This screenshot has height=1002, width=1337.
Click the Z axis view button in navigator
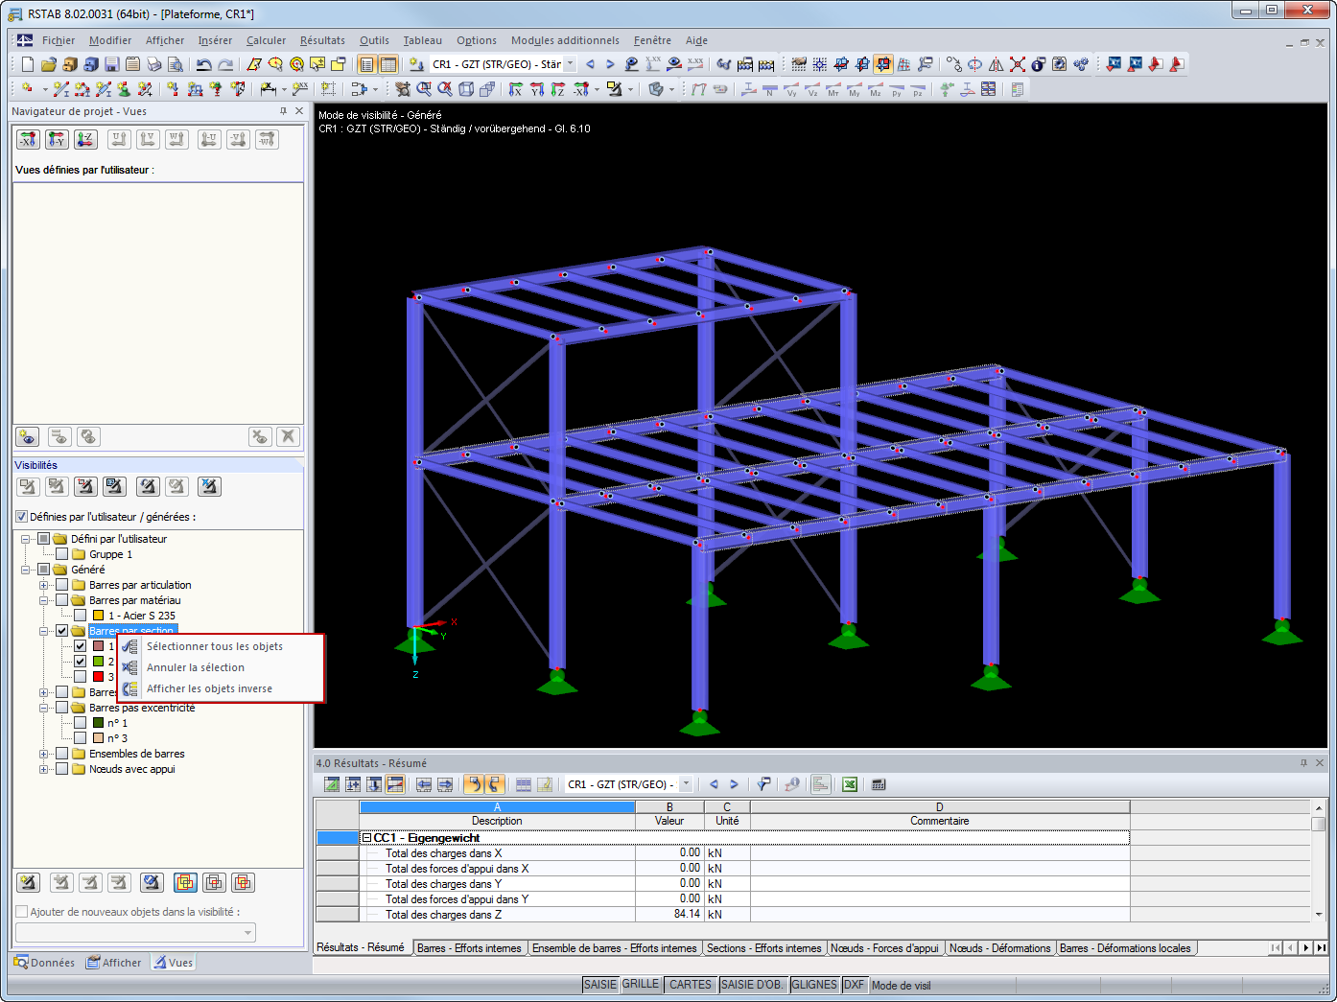pyautogui.click(x=85, y=139)
